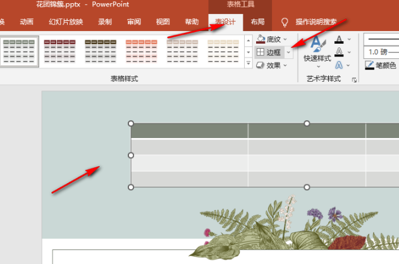
Task: Click the Effects (效果) icon
Action: click(x=261, y=65)
